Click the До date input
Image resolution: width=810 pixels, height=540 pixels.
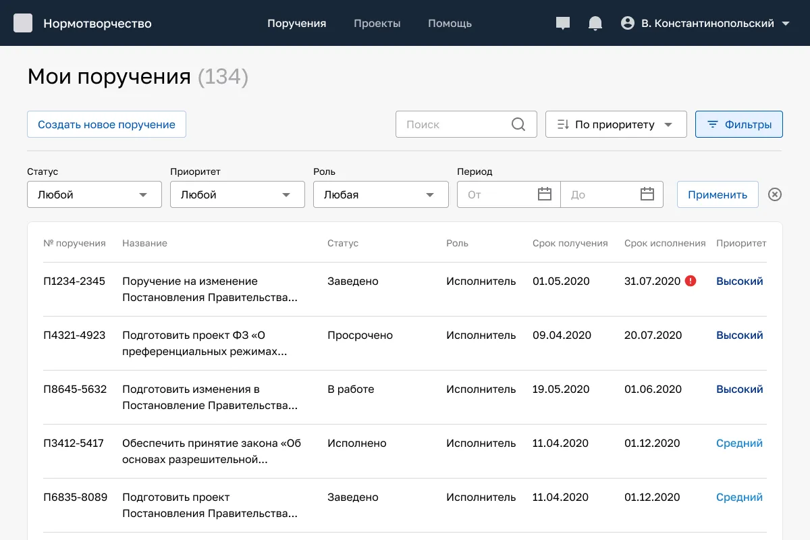[x=612, y=194]
